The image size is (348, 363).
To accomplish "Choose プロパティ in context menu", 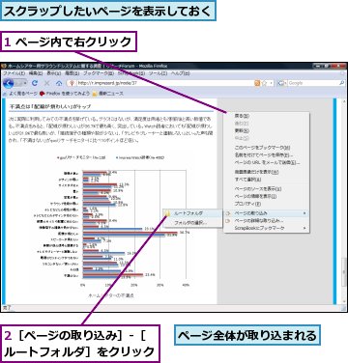I will pos(266,204).
